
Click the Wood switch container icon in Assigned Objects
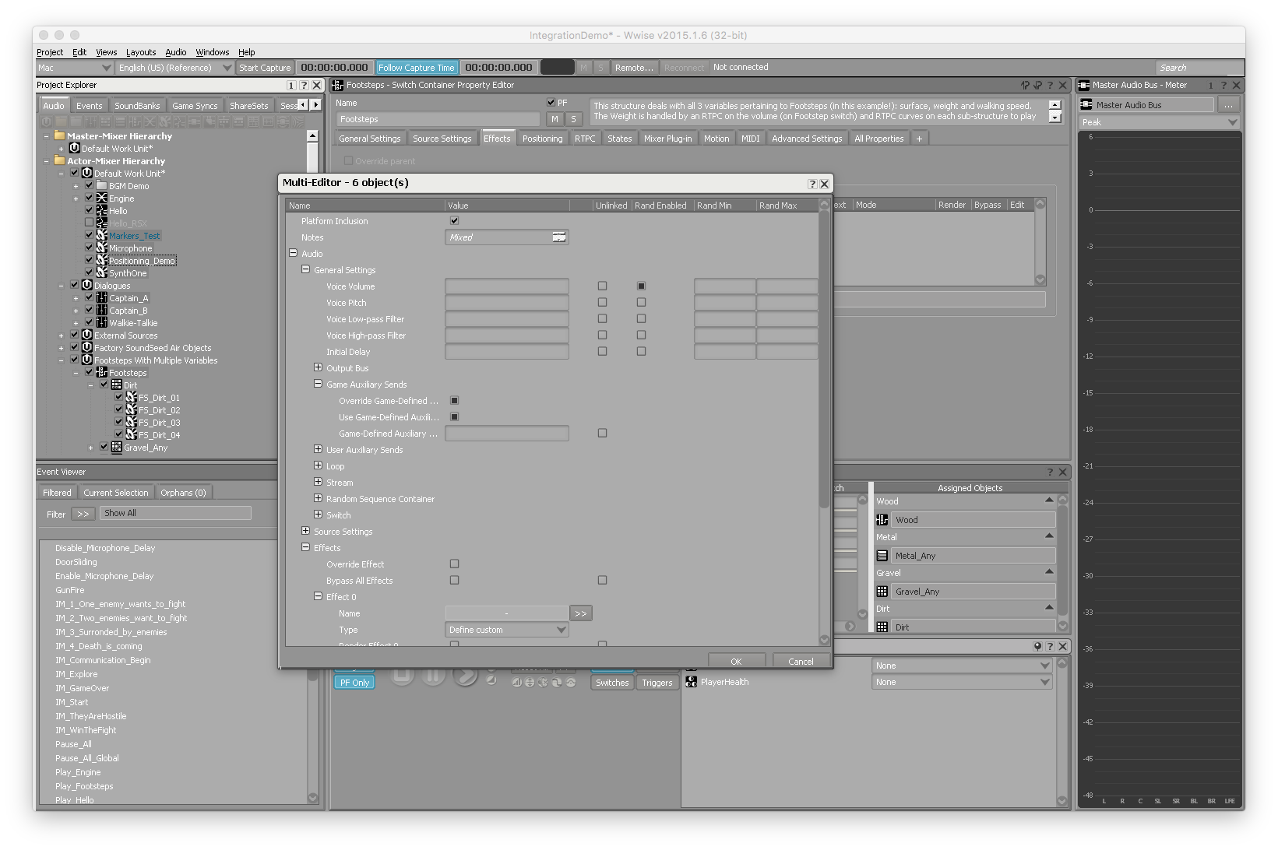click(x=882, y=520)
